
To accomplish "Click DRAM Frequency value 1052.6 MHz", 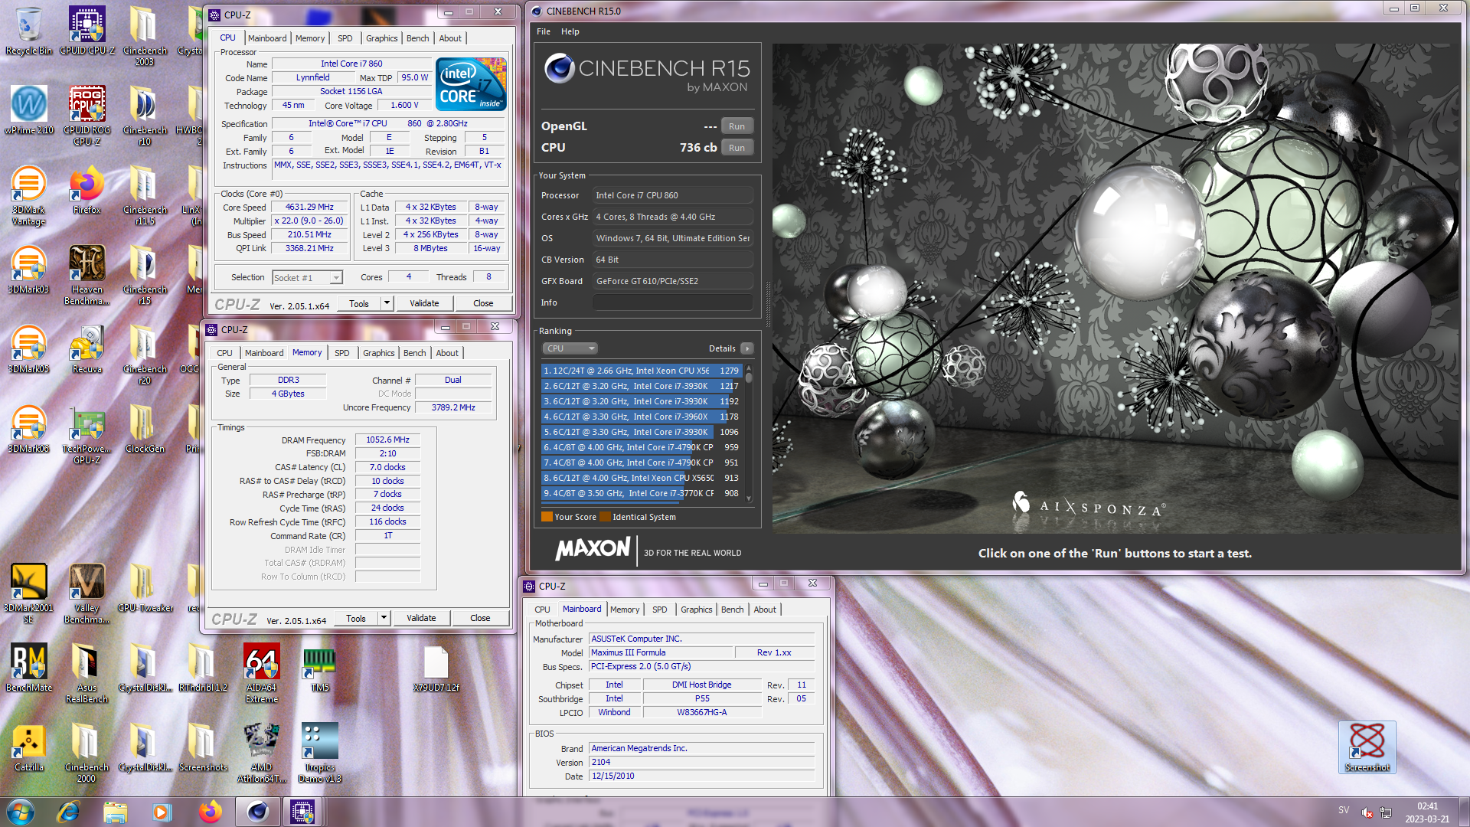I will (x=387, y=440).
